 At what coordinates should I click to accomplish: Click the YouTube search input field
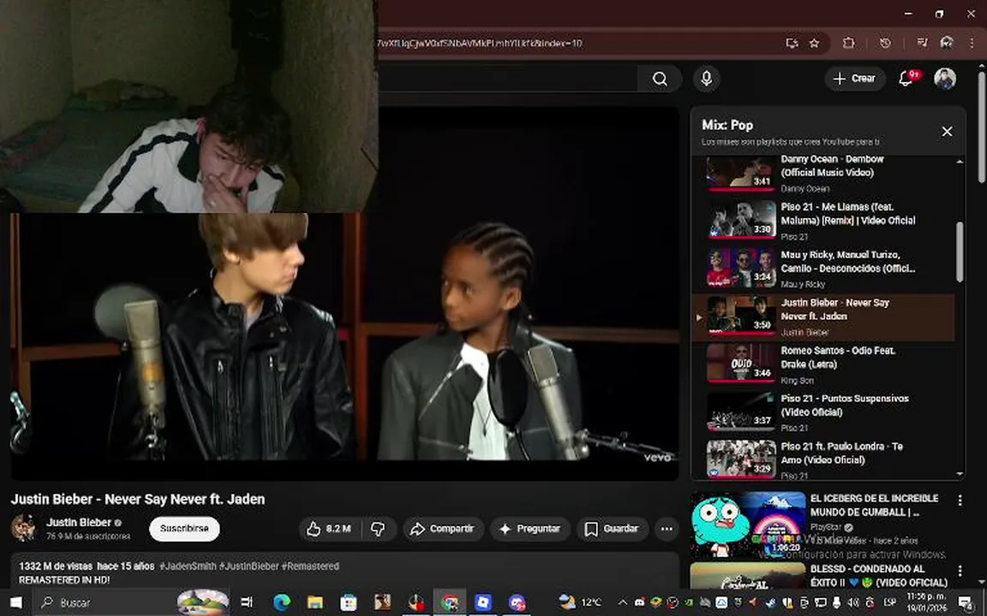(506, 79)
